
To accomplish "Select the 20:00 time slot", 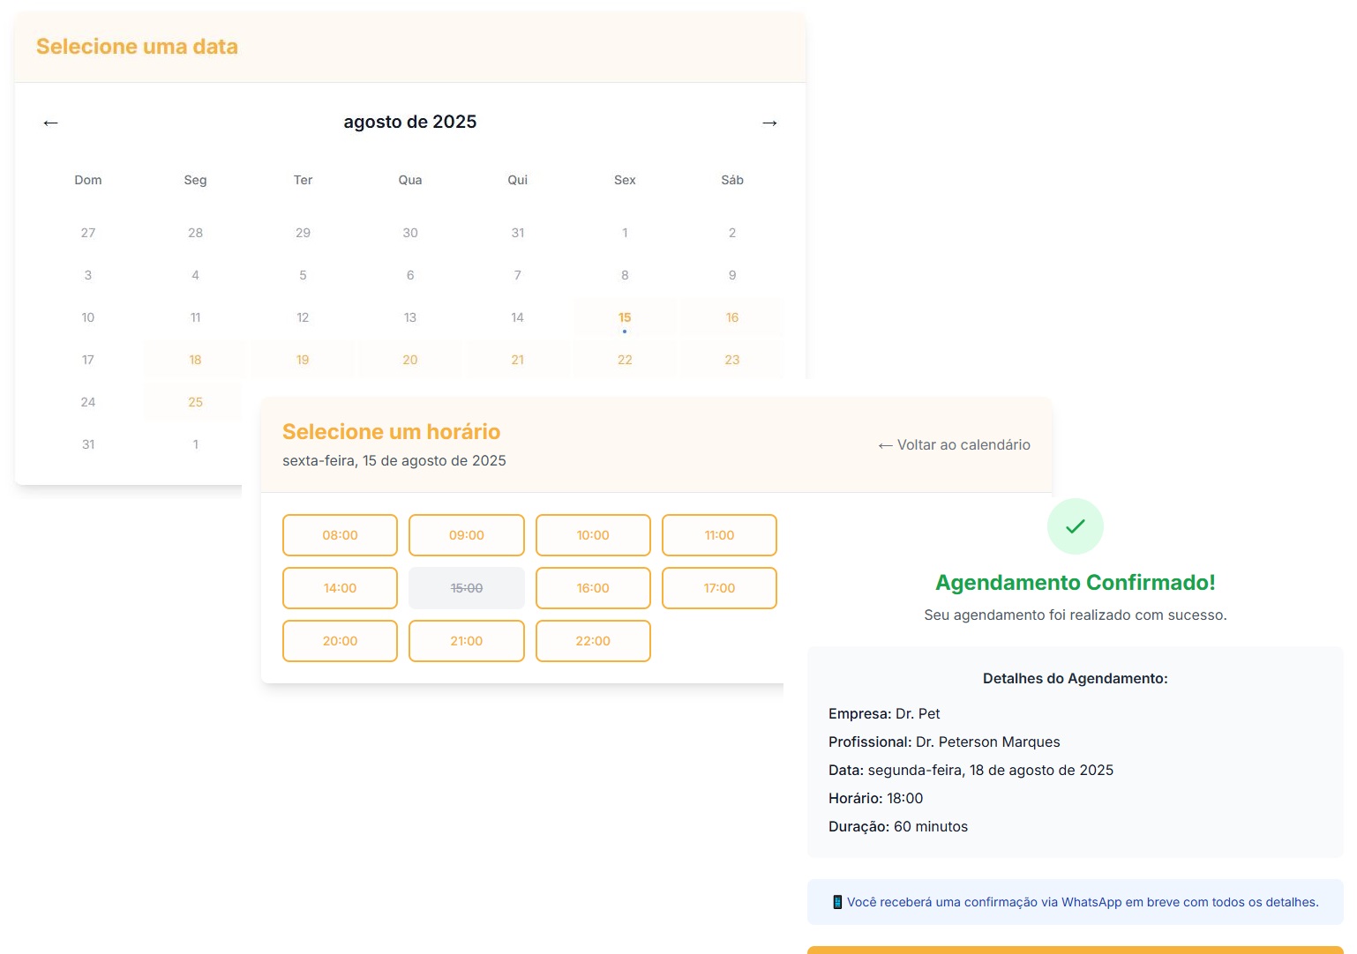I will click(340, 641).
